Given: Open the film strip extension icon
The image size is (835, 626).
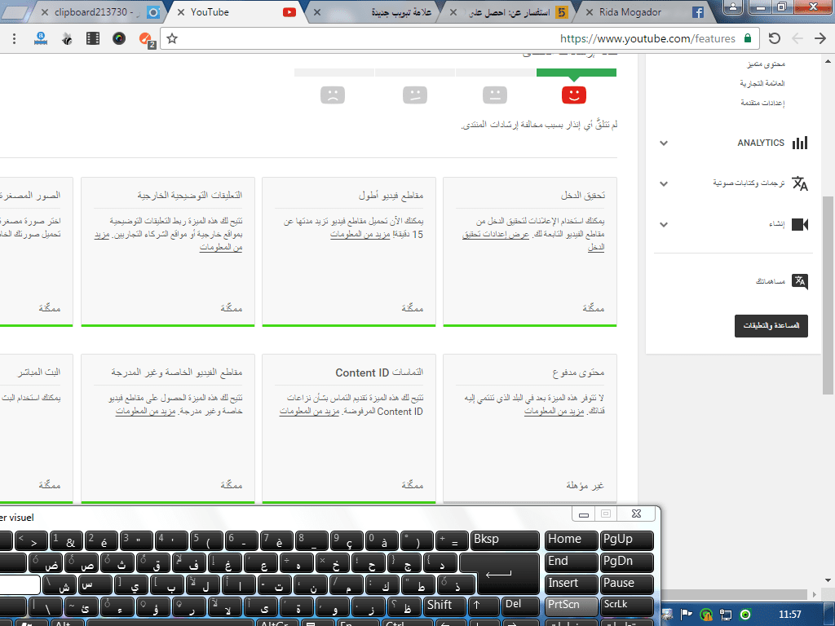Looking at the screenshot, I should [x=92, y=38].
